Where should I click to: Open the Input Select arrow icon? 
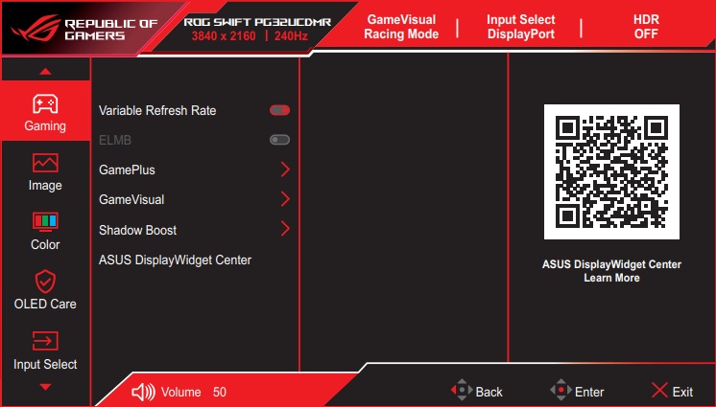point(45,341)
